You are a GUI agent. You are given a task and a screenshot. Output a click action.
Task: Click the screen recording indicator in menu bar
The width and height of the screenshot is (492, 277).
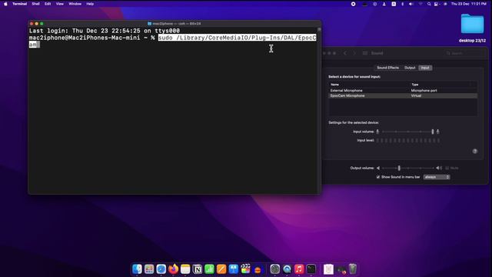click(354, 4)
